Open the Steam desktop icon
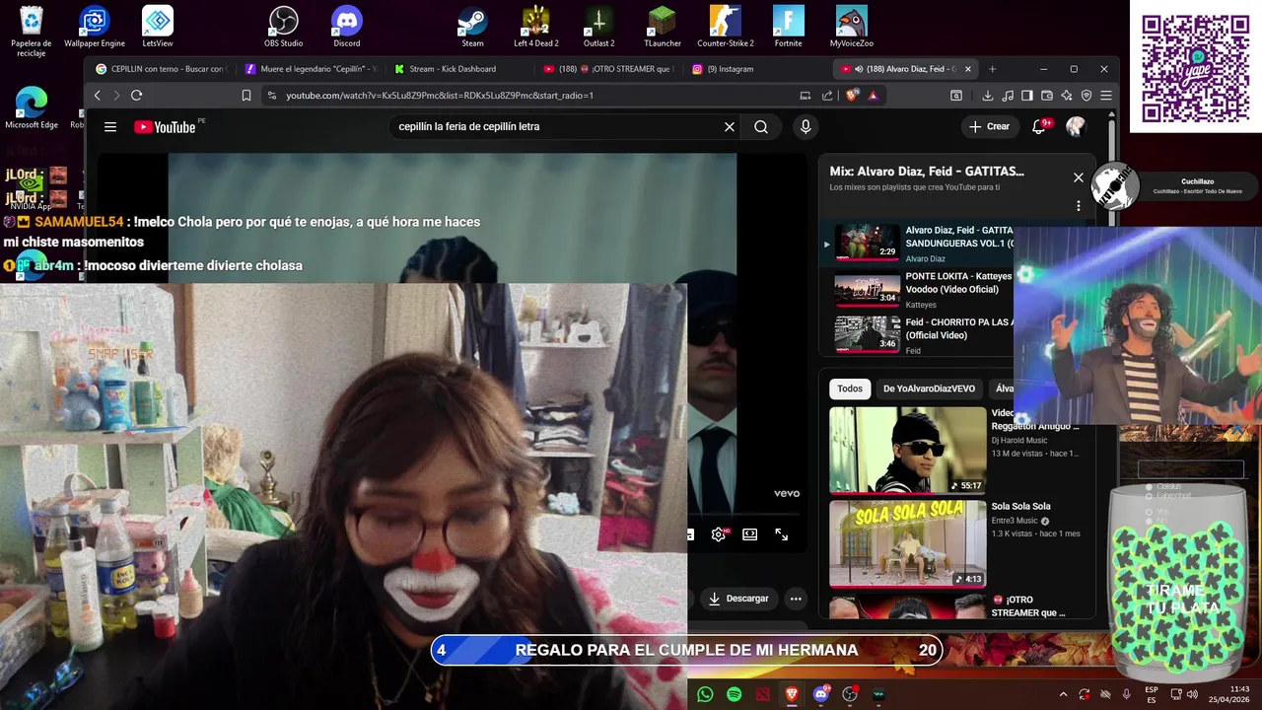Viewport: 1262px width, 710px height. [x=473, y=27]
